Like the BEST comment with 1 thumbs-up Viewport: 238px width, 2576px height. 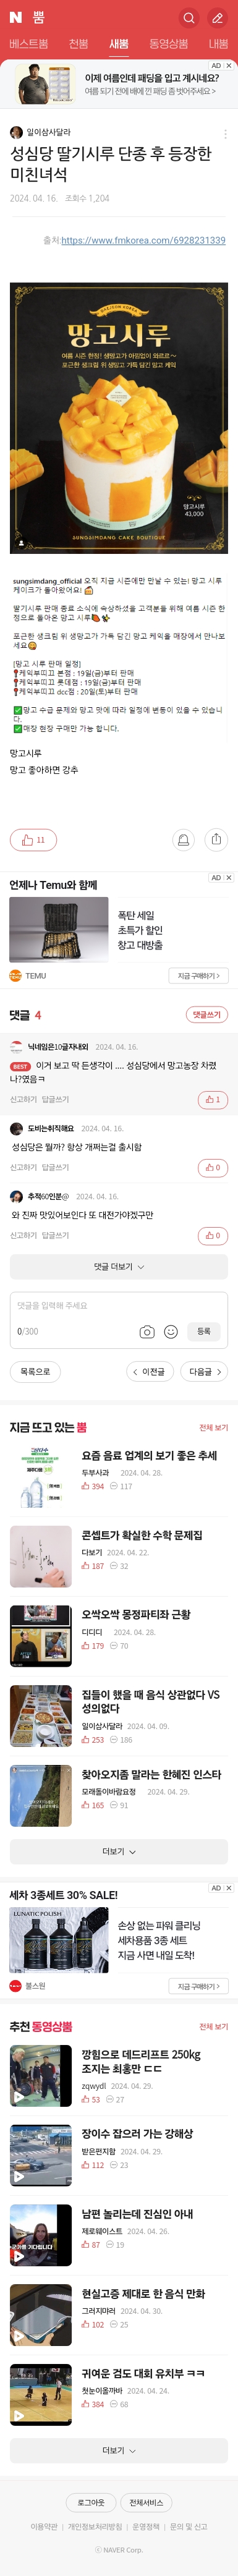click(213, 1099)
